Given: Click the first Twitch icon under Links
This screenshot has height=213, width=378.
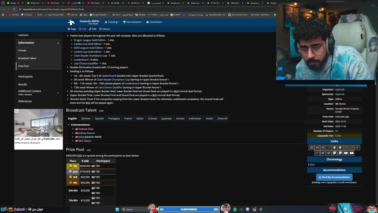Looking at the screenshot, I should [334, 153].
